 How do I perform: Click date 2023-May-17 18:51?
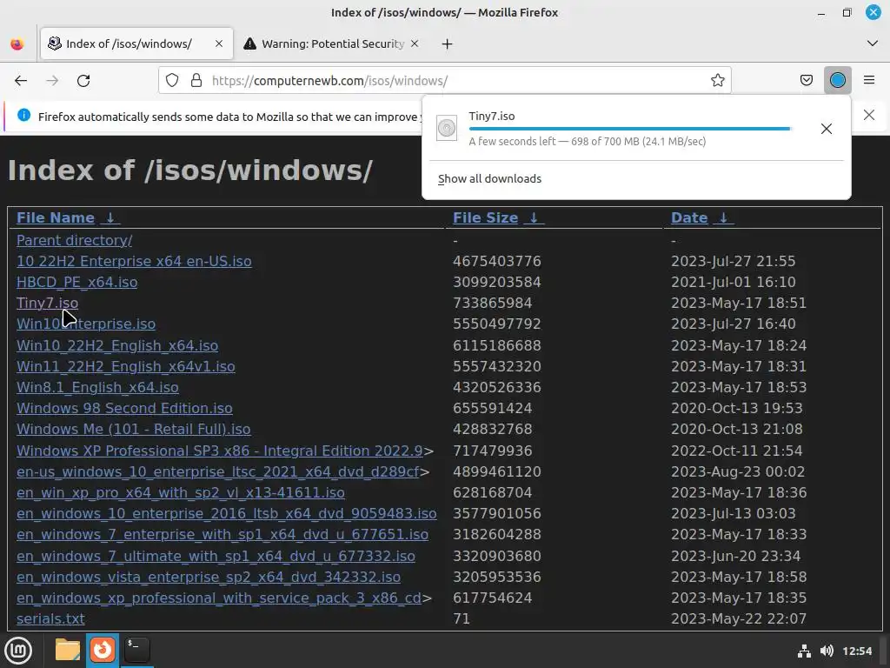pyautogui.click(x=739, y=304)
